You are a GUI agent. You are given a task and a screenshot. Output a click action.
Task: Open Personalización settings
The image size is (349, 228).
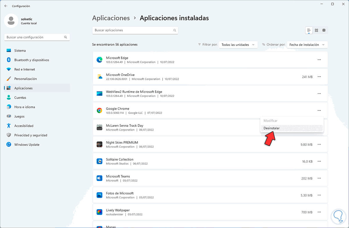[x=37, y=79]
